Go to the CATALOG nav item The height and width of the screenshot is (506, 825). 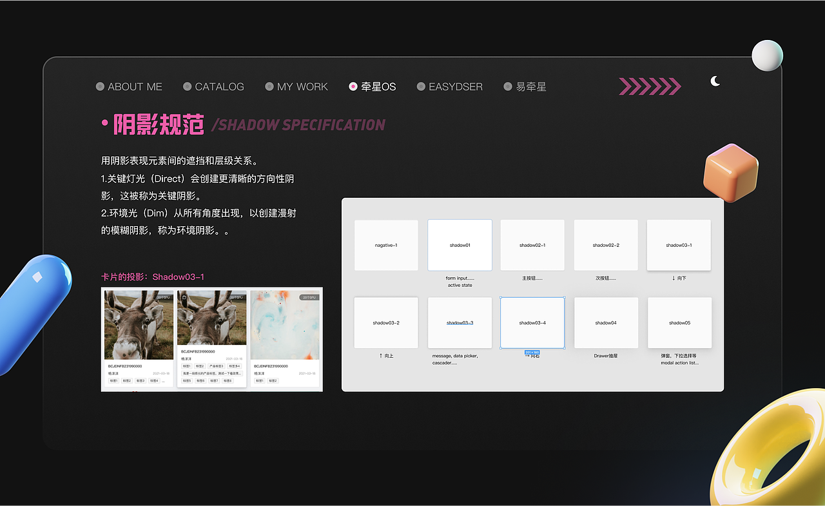tap(213, 86)
